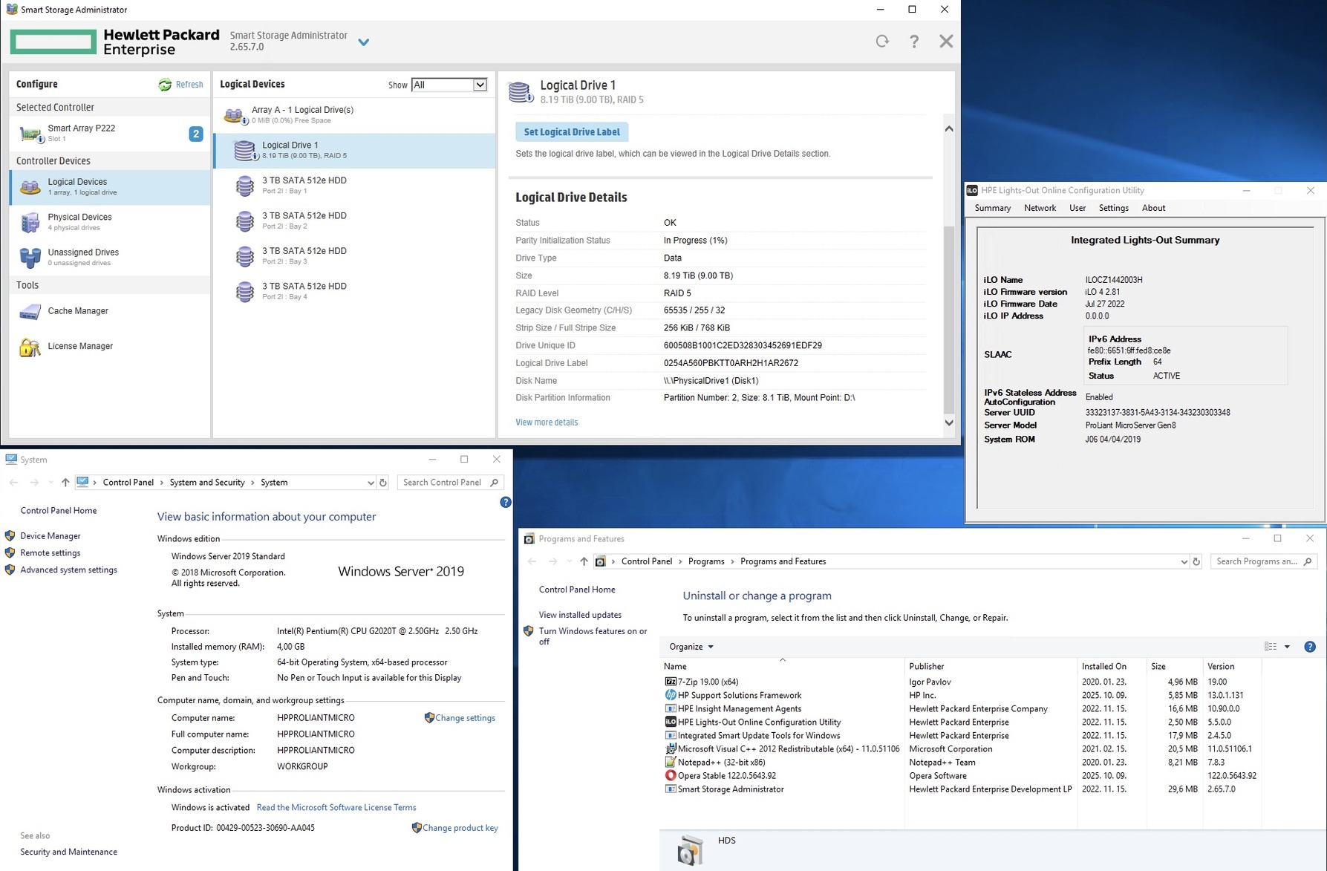Click Turn Windows features on or off

pos(593,636)
